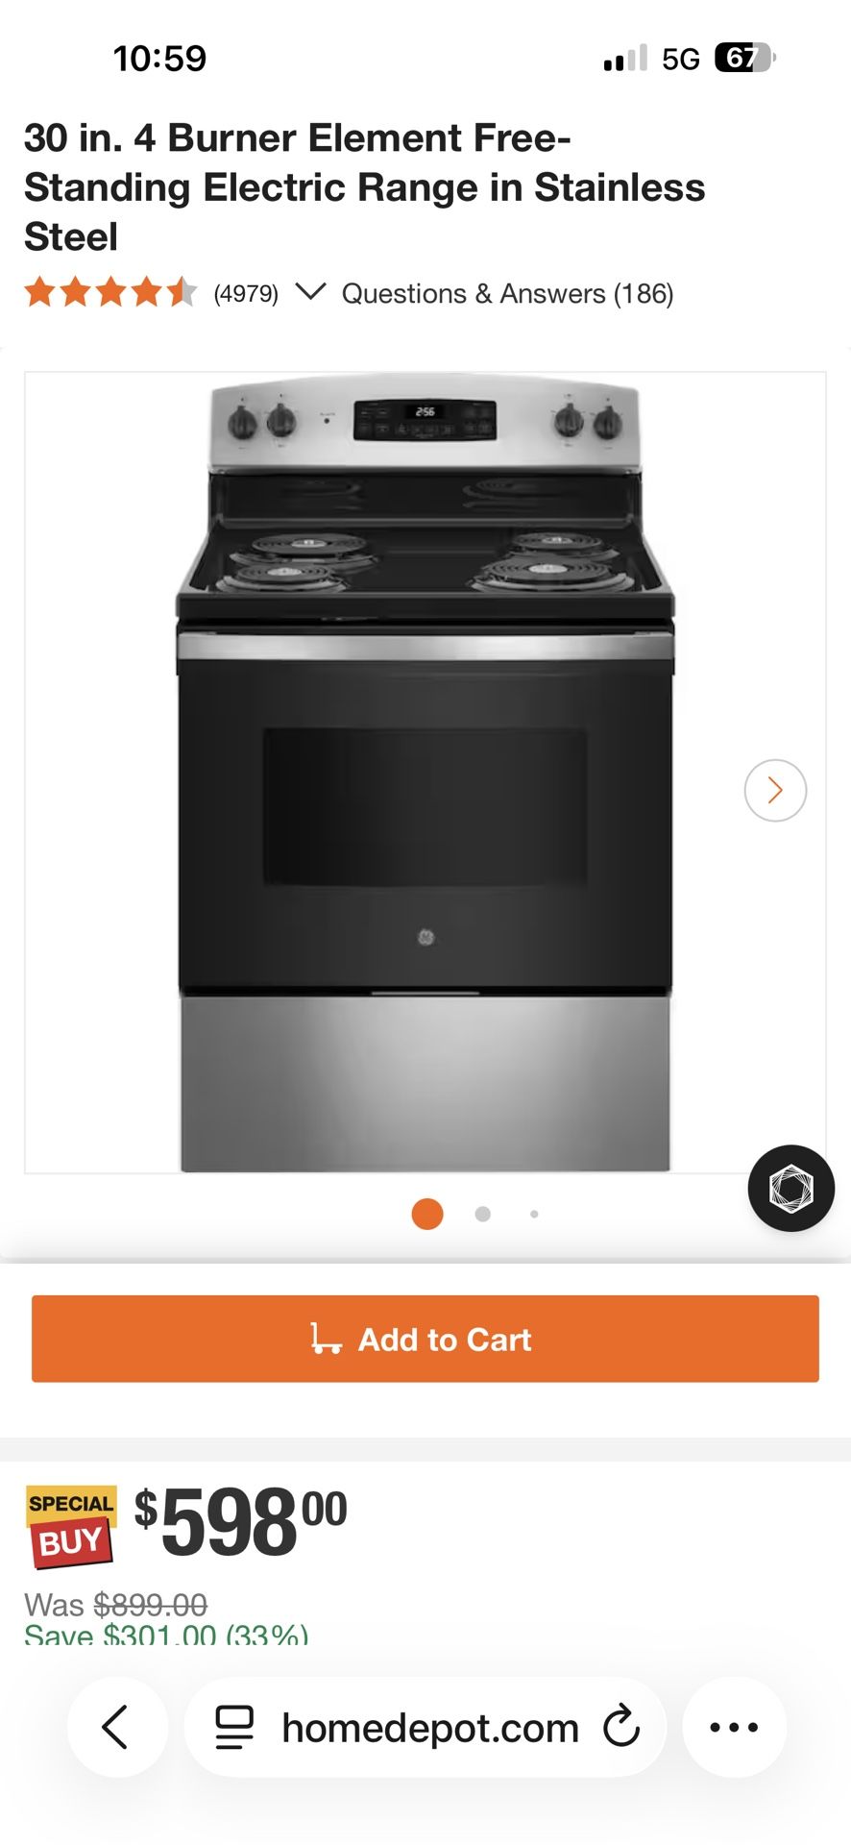851x1845 pixels.
Task: Tap the browser back arrow
Action: (116, 1727)
